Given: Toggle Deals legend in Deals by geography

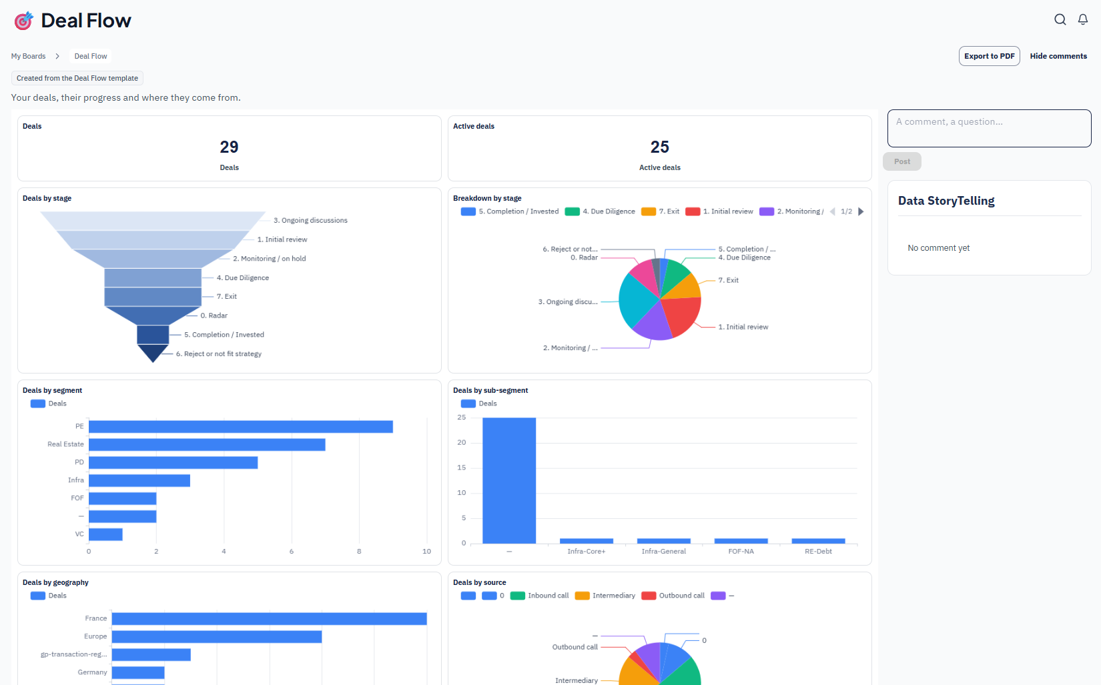Looking at the screenshot, I should click(49, 596).
